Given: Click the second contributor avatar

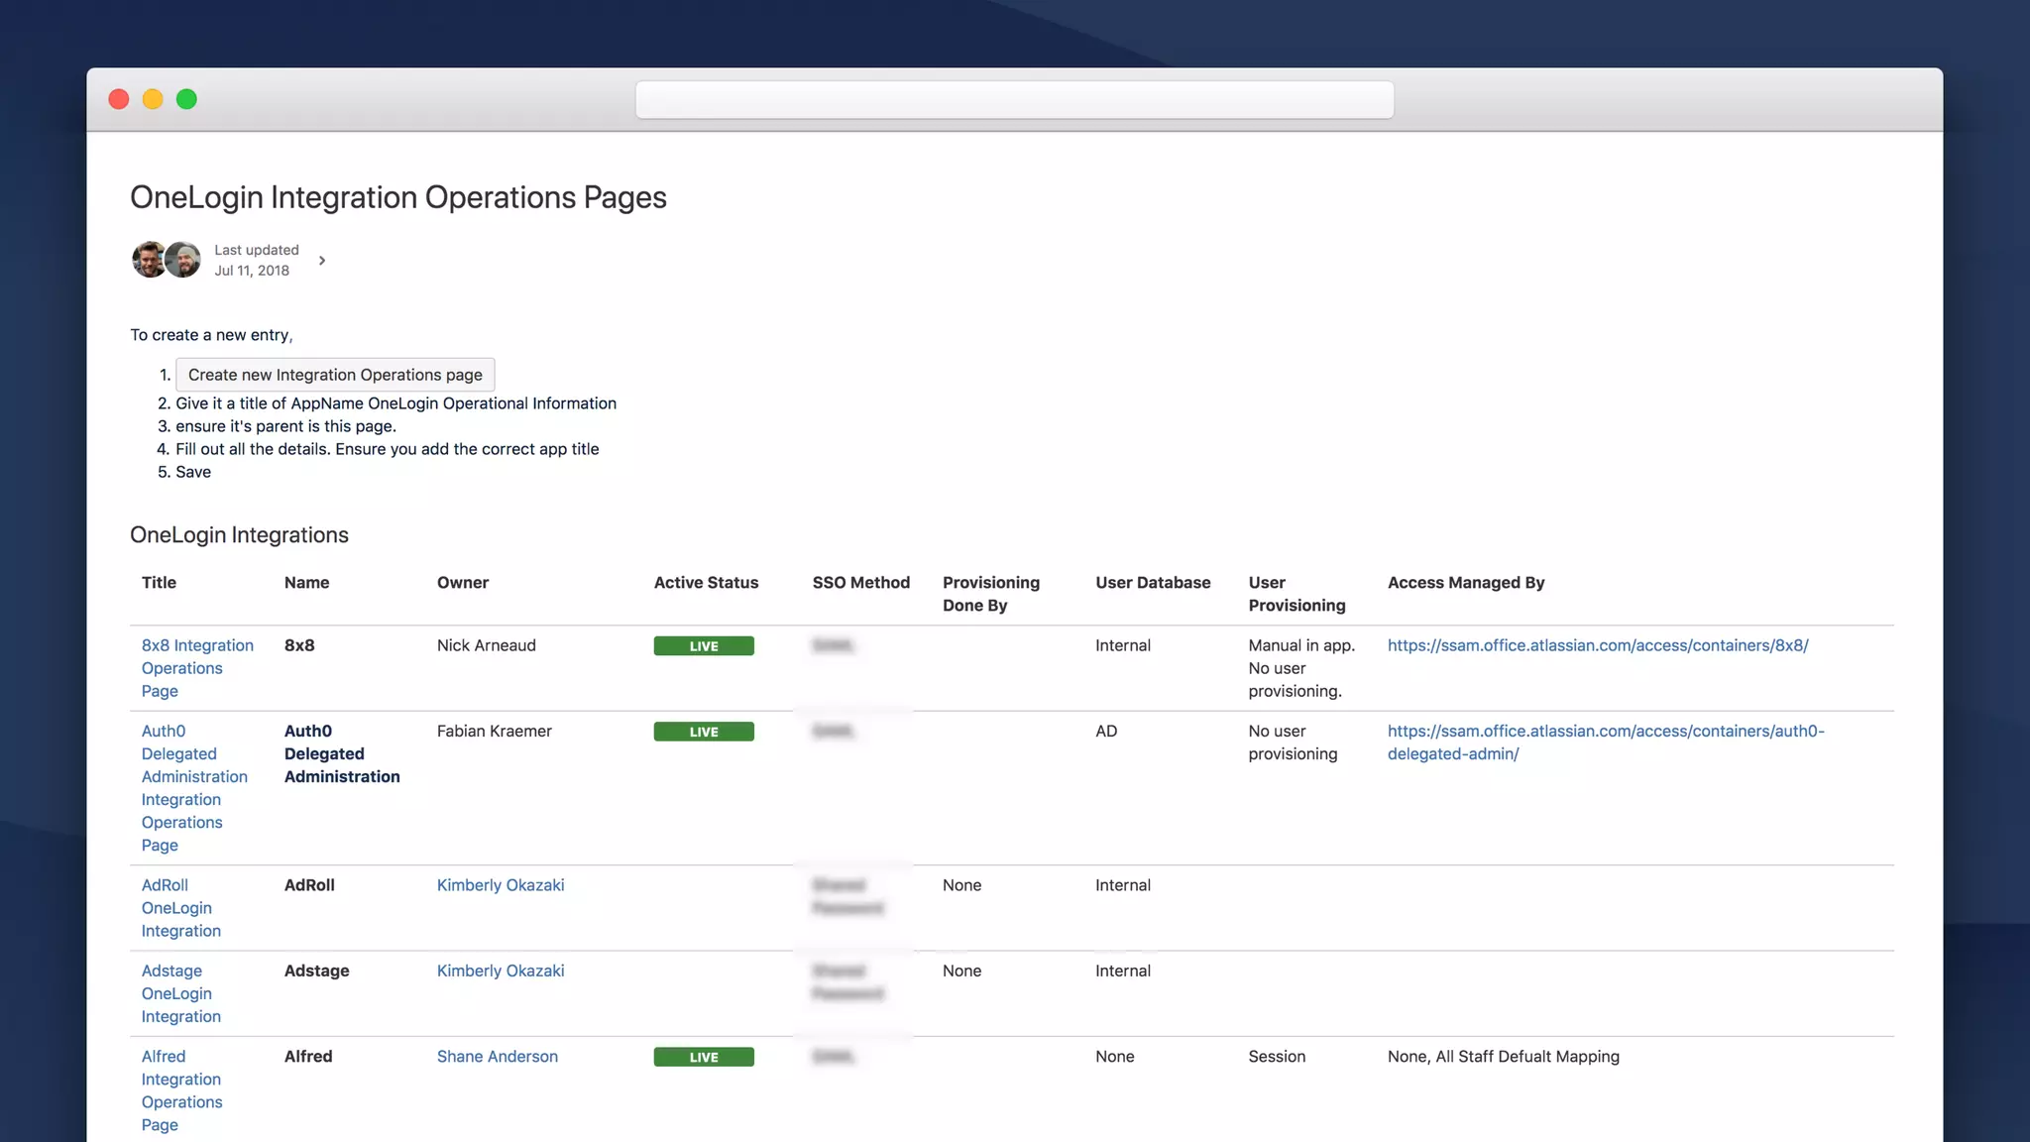Looking at the screenshot, I should click(183, 260).
